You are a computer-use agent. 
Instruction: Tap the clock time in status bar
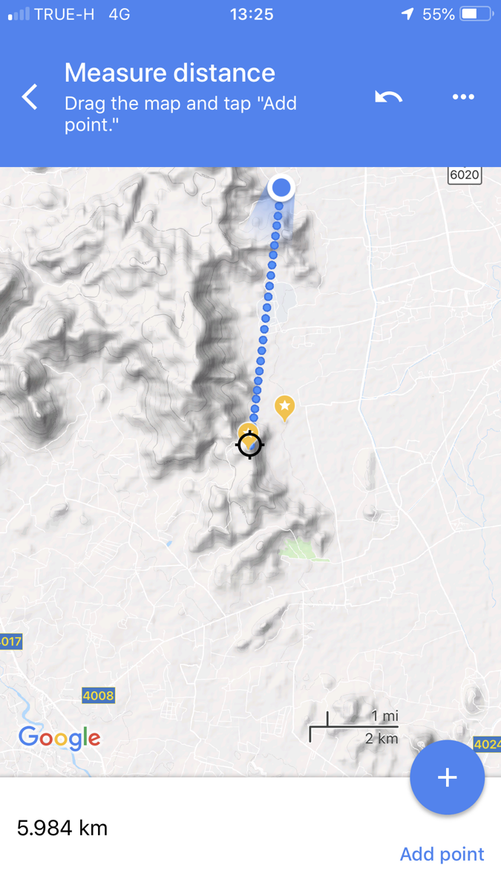251,14
